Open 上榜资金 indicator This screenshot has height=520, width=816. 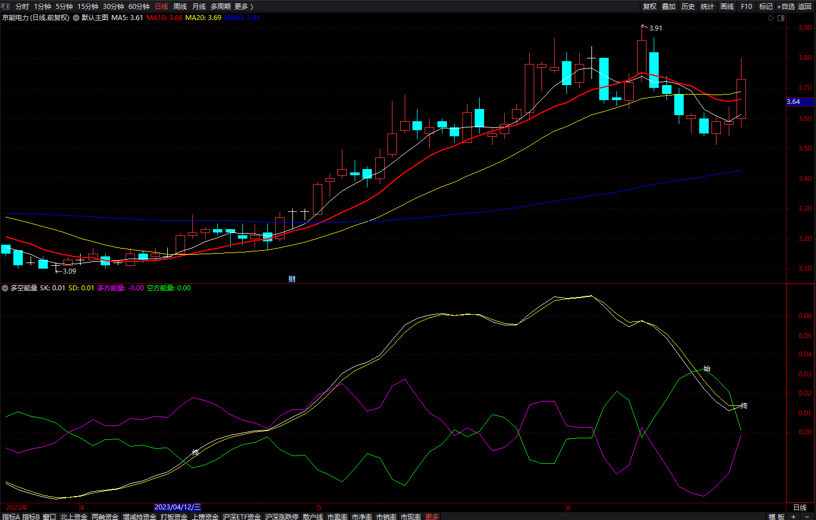coord(205,517)
